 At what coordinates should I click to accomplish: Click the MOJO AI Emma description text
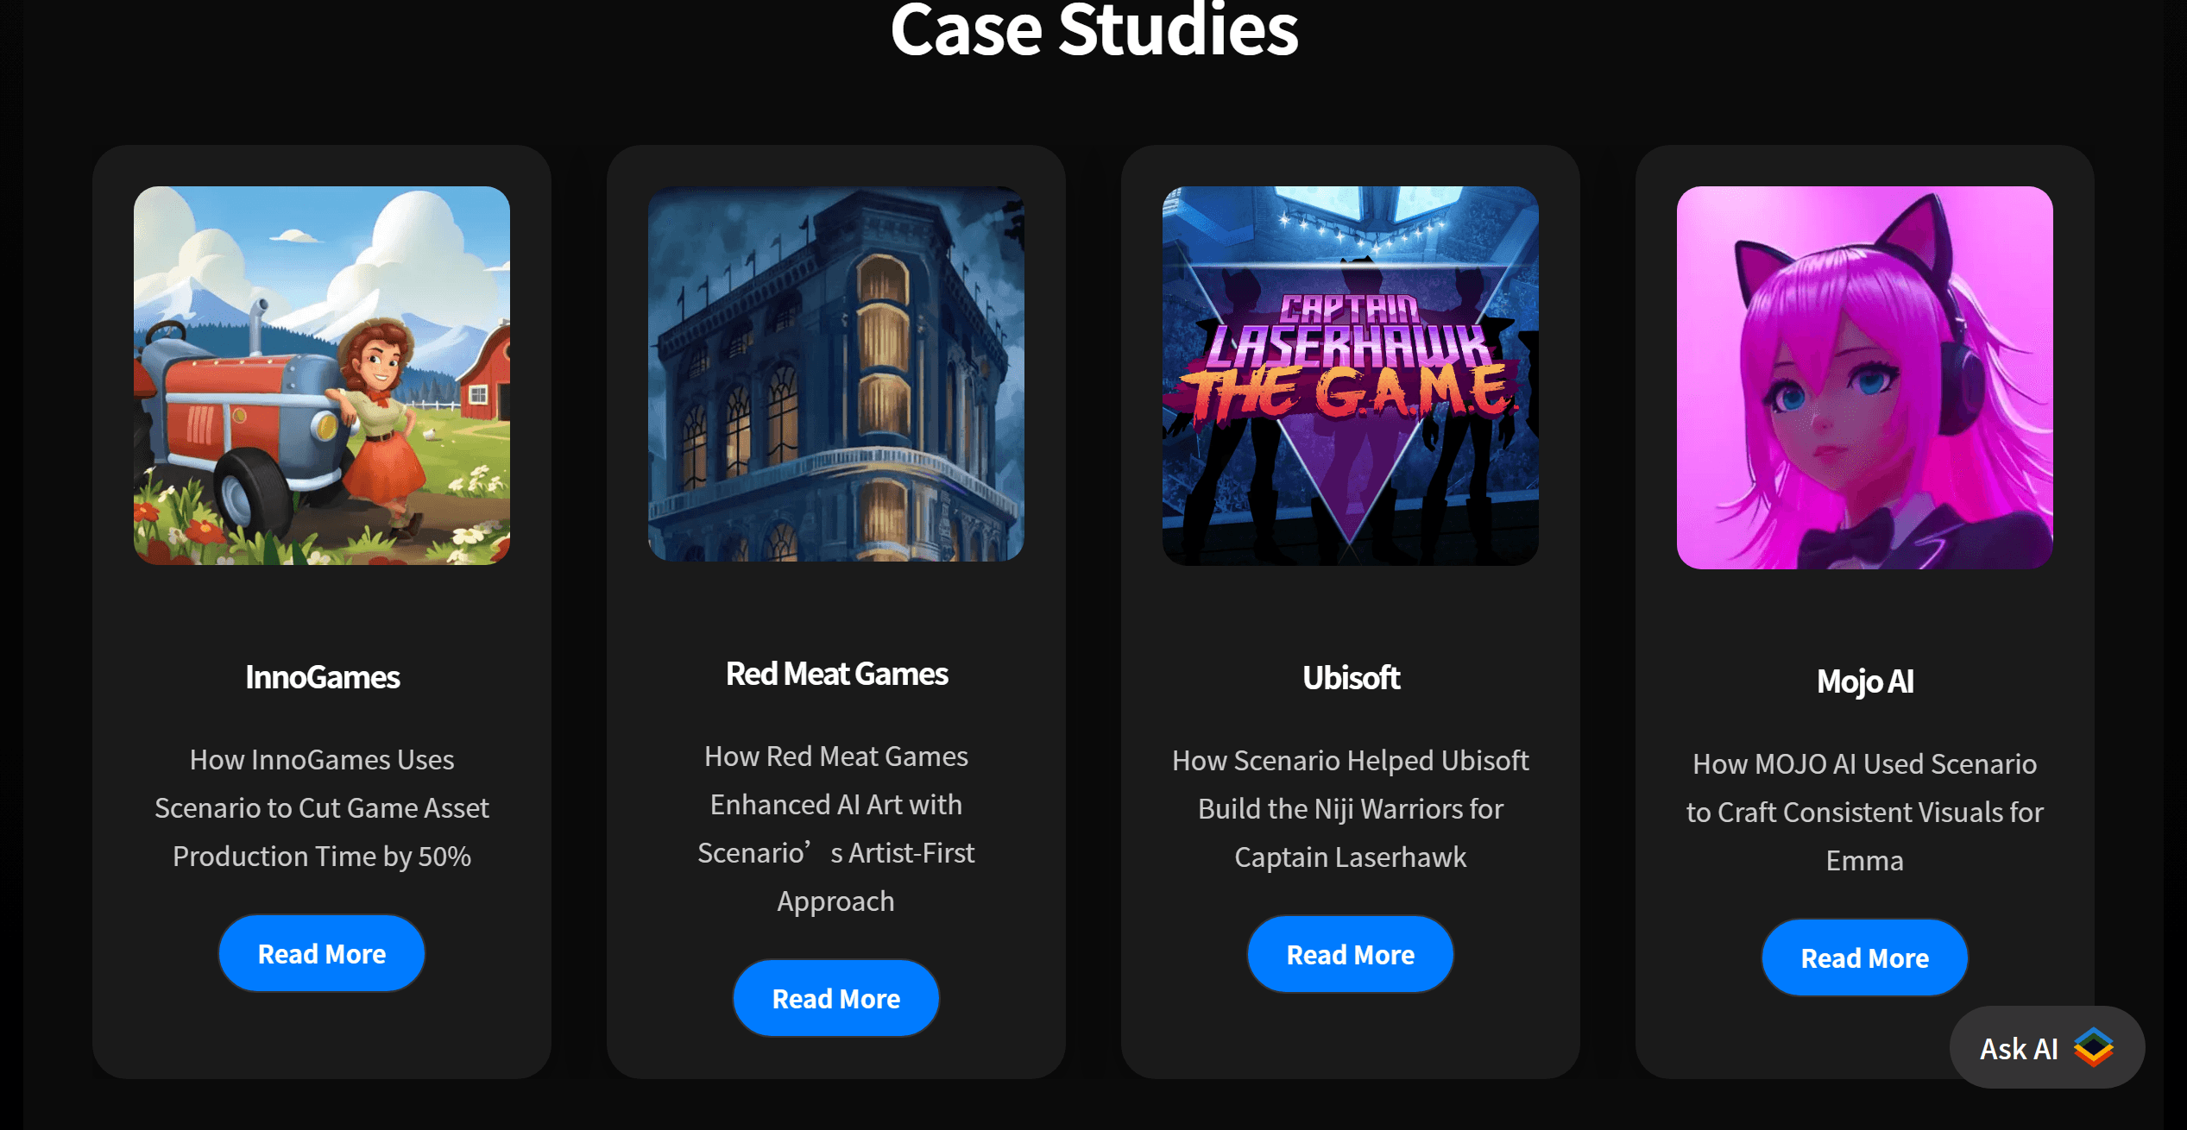[1864, 813]
